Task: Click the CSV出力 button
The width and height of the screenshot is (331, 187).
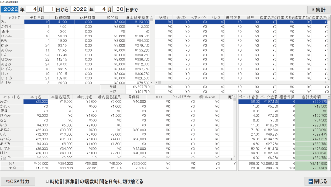Action: pyautogui.click(x=18, y=181)
